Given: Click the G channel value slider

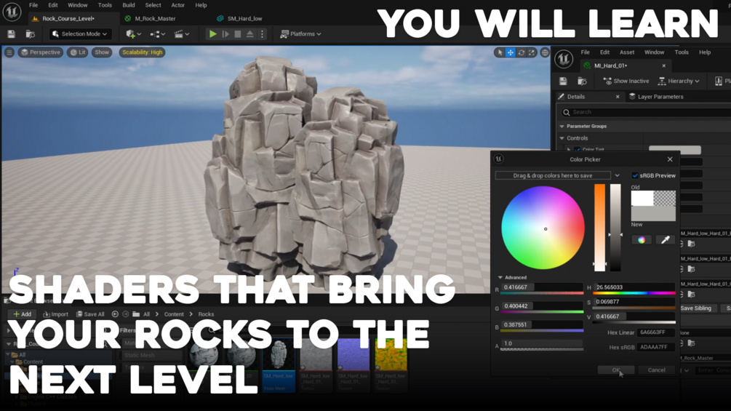Looking at the screenshot, I should tap(542, 306).
